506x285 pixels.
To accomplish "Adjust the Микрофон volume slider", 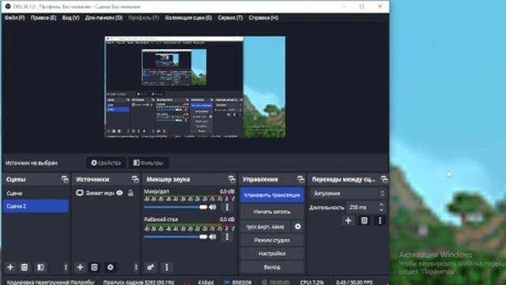I will pos(176,207).
